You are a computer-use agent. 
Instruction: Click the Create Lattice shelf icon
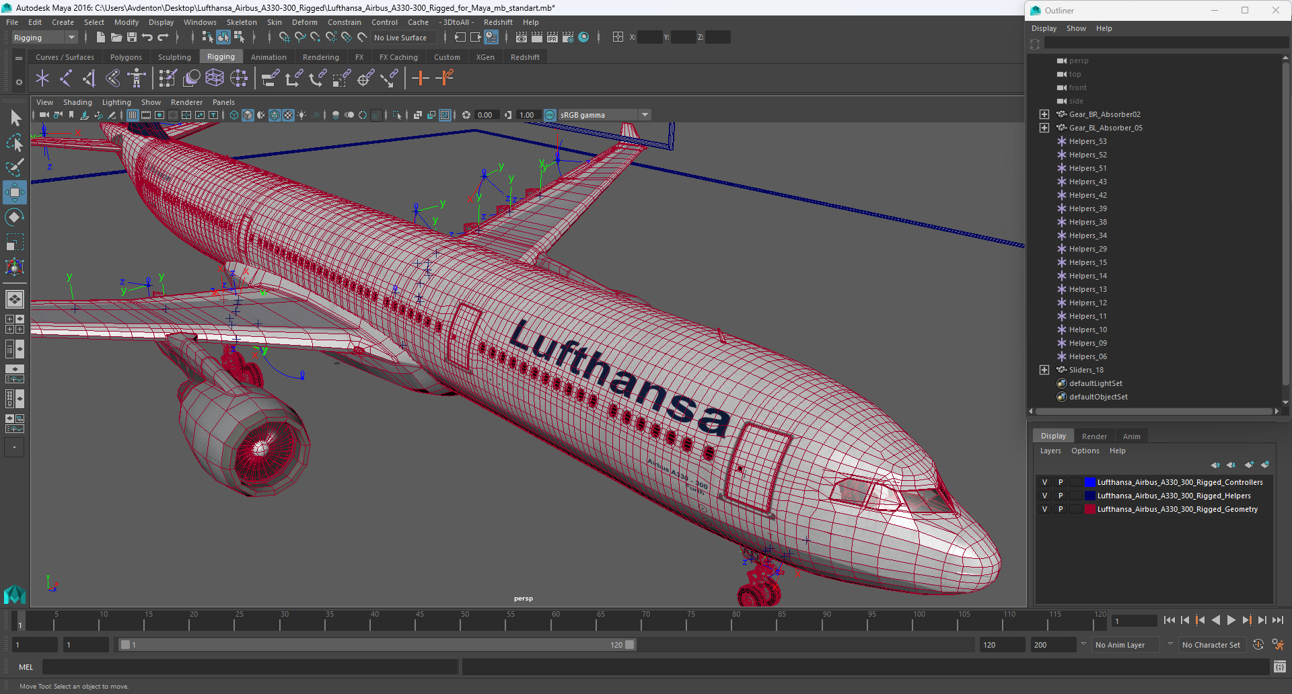tap(215, 79)
